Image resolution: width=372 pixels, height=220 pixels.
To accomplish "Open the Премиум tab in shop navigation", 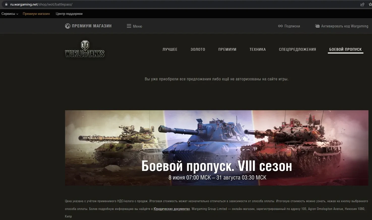I will [x=227, y=49].
